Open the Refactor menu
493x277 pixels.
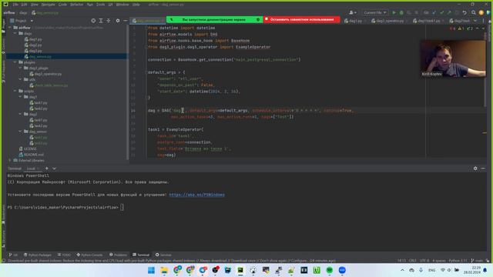76,5
